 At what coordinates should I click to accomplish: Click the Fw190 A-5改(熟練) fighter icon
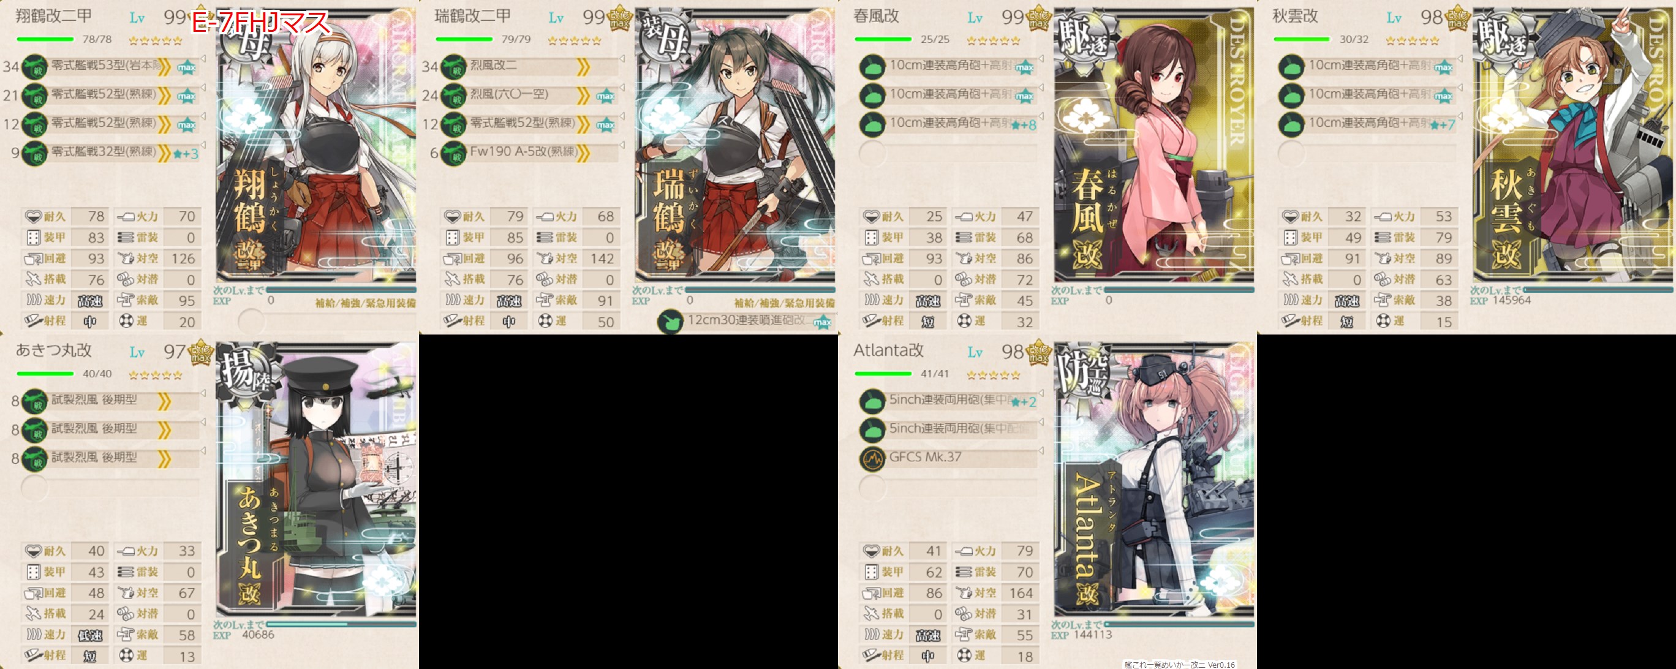453,153
